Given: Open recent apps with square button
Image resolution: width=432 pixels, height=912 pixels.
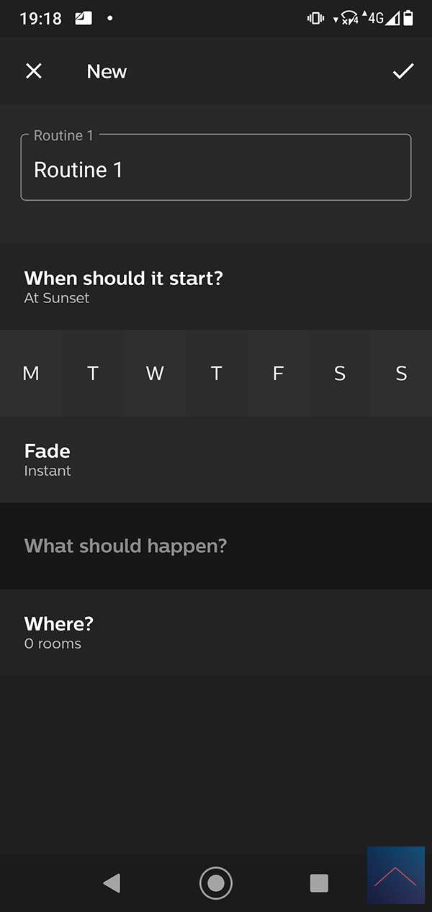Looking at the screenshot, I should click(x=319, y=882).
